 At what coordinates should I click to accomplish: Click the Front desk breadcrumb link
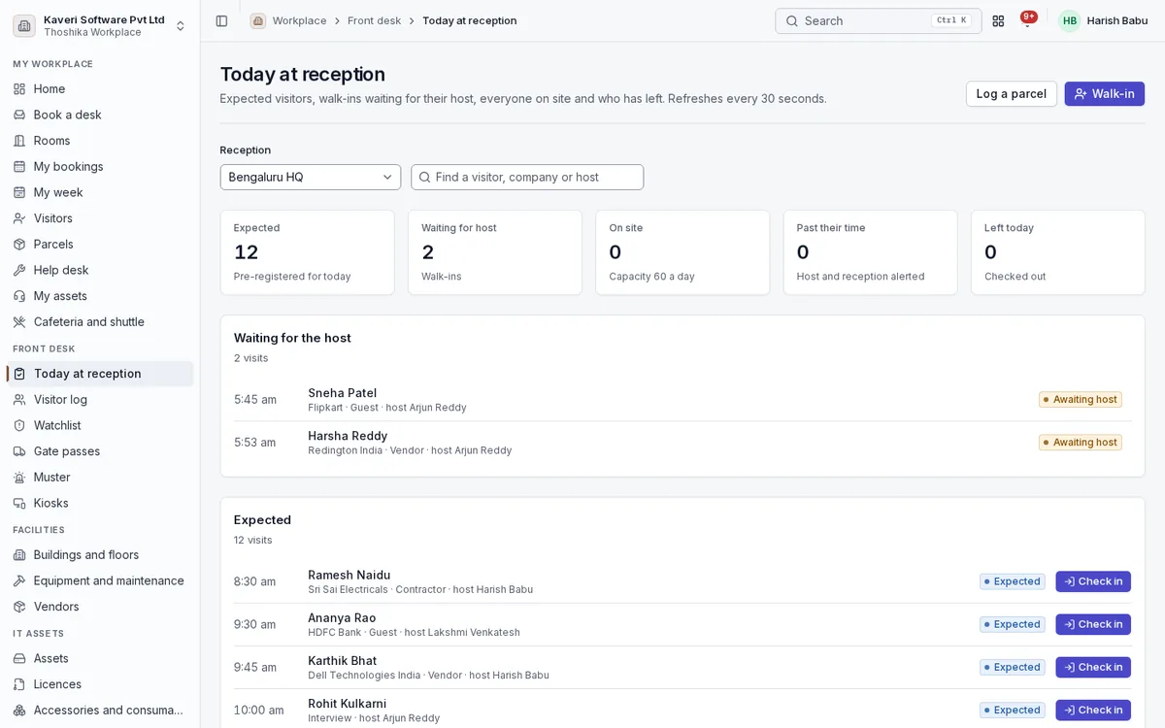374,20
